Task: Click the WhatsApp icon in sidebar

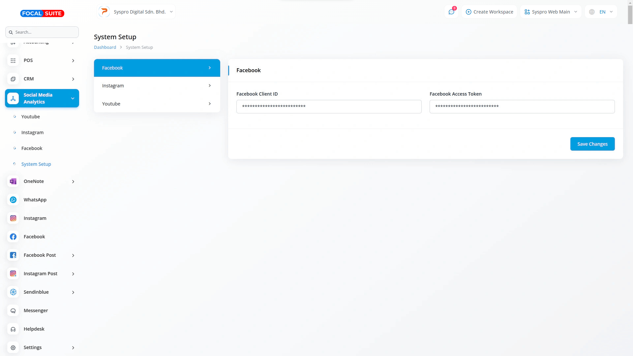Action: click(13, 200)
